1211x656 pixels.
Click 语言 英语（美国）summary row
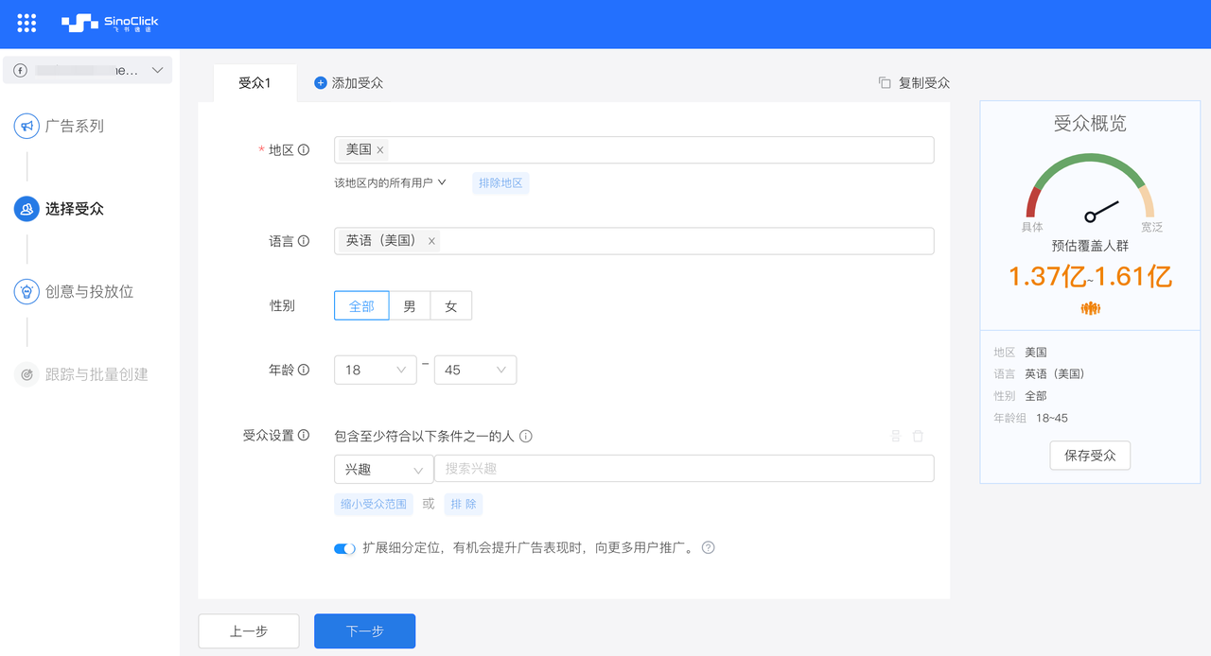pos(1039,373)
